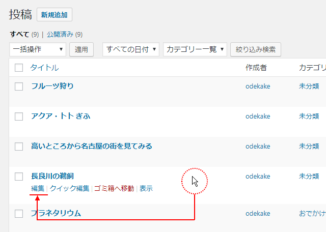Select the すべて filter tab
The width and height of the screenshot is (326, 232).
pyautogui.click(x=20, y=35)
